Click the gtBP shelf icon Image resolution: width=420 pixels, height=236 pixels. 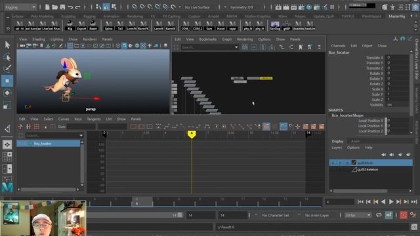click(x=287, y=26)
